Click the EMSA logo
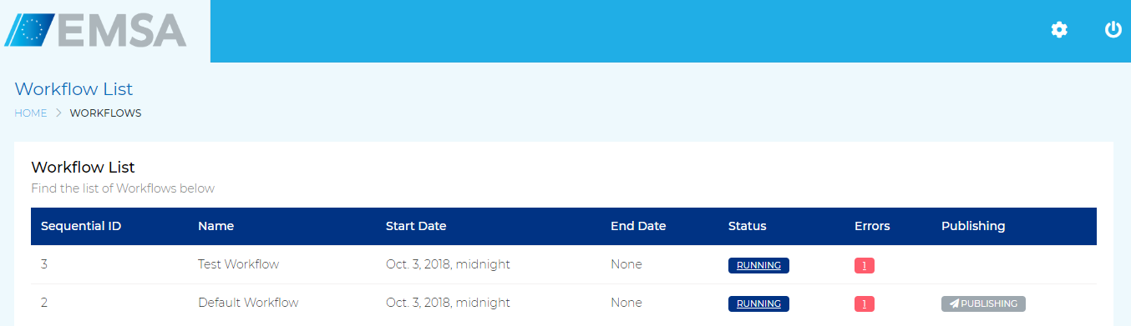The height and width of the screenshot is (326, 1131). (96, 30)
